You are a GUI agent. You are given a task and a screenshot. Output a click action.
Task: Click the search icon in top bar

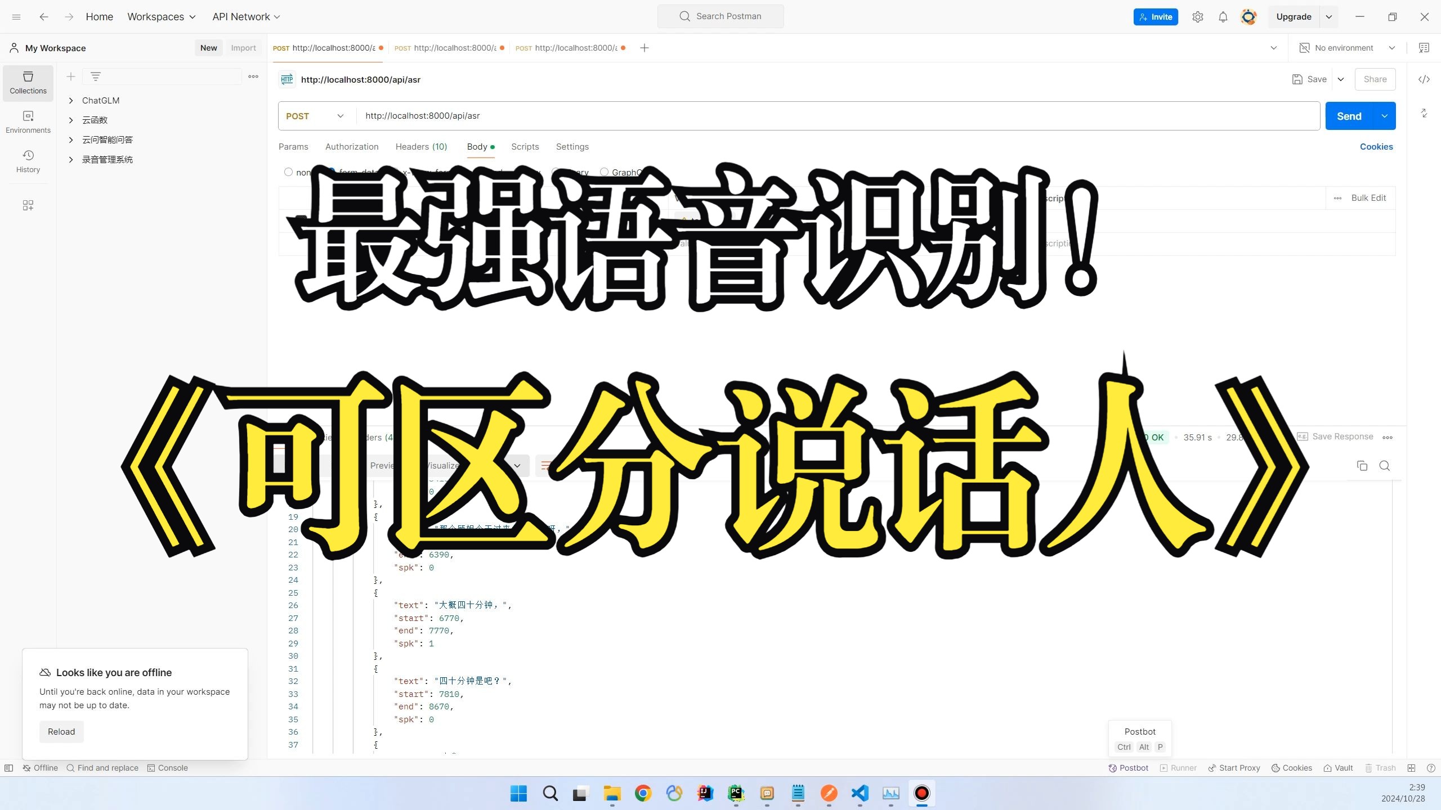coord(686,17)
